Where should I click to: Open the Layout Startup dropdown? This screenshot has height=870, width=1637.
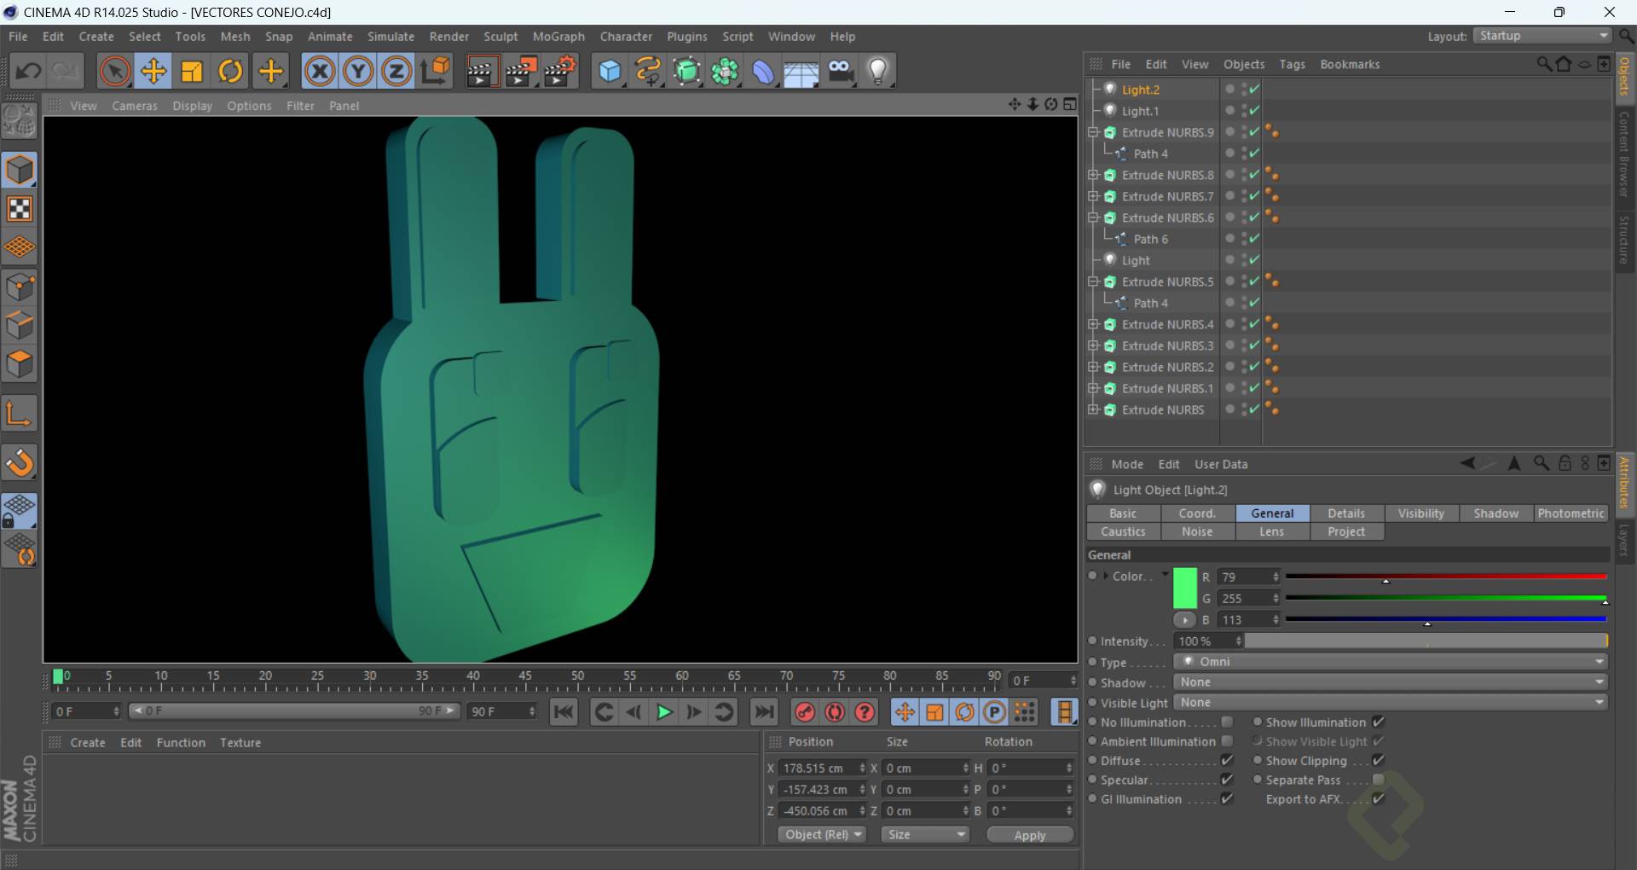click(1543, 36)
